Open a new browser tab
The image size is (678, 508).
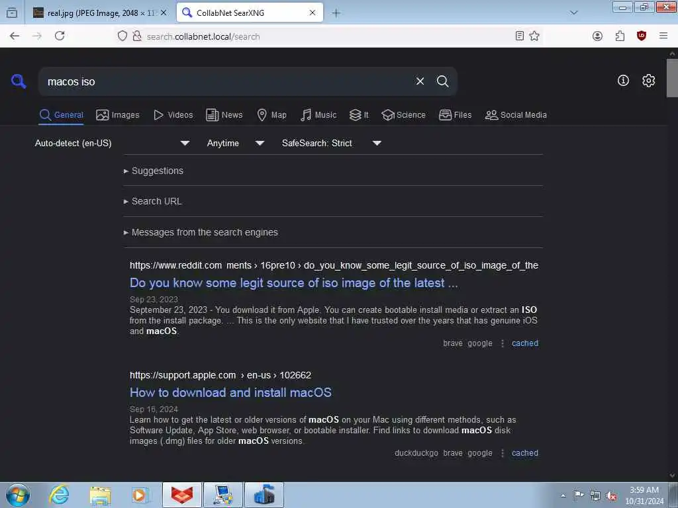click(336, 13)
